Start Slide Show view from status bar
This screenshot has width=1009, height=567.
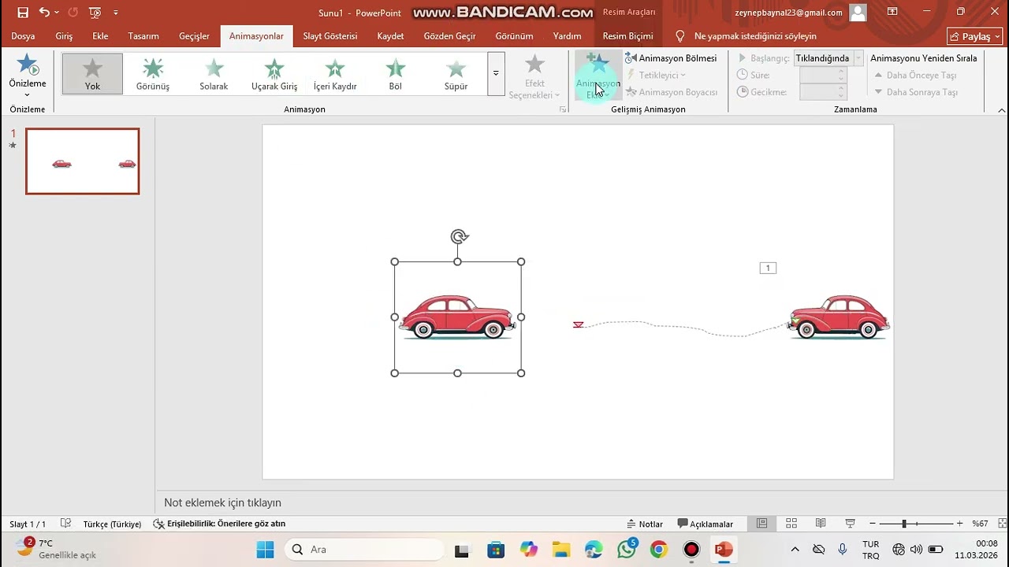[850, 524]
